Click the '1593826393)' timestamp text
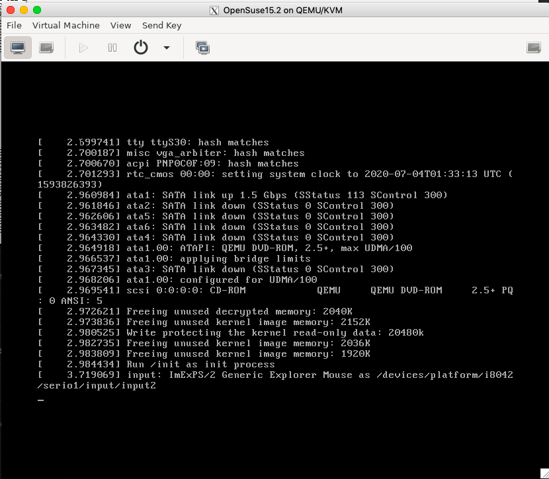This screenshot has height=479, width=549. [70, 184]
